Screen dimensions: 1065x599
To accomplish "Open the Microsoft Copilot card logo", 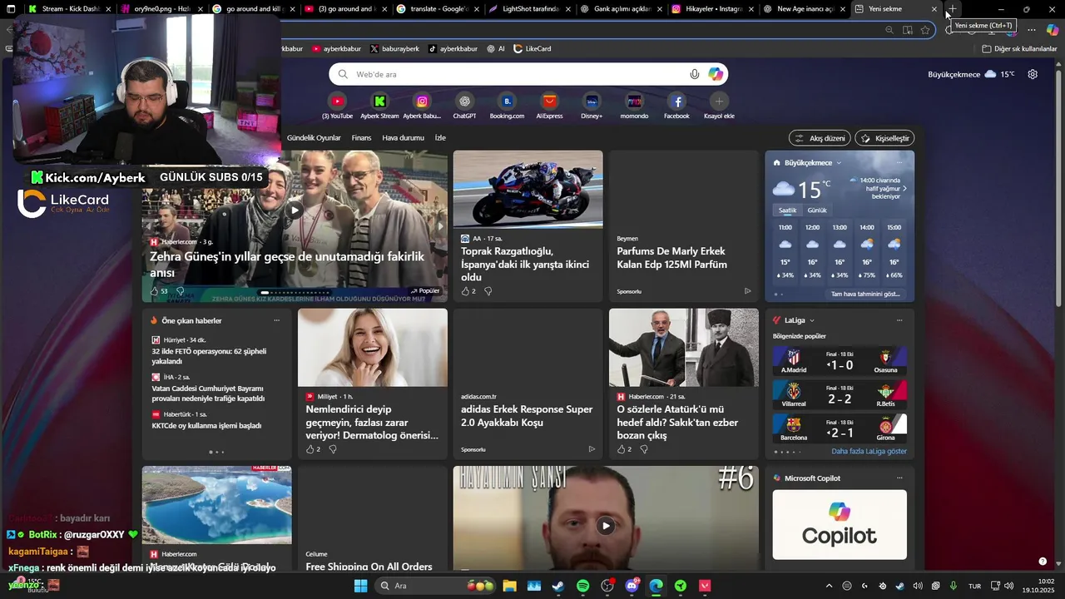I will [840, 524].
